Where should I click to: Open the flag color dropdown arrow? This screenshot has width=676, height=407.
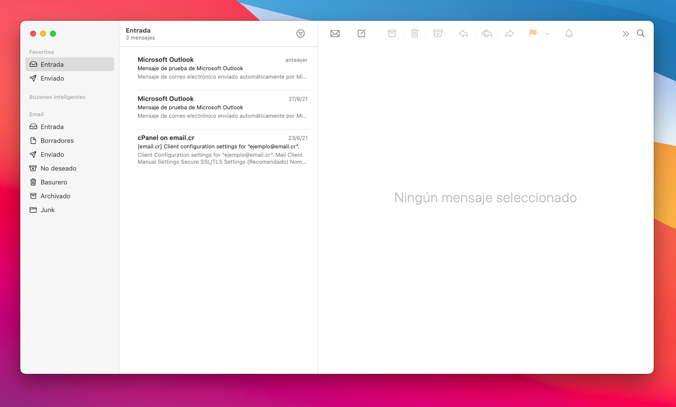point(547,34)
